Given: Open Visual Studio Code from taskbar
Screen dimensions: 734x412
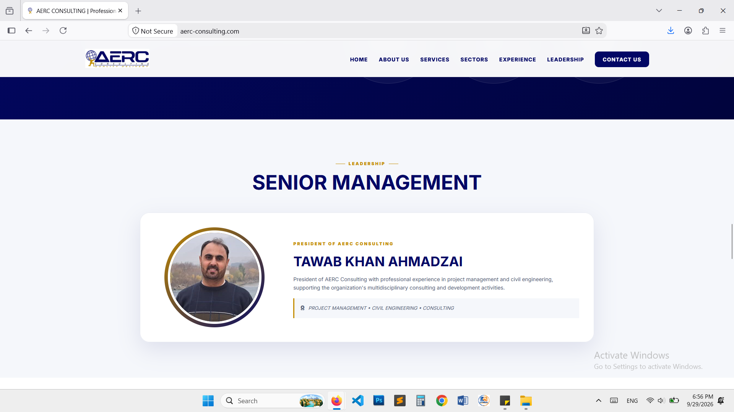Looking at the screenshot, I should click(x=357, y=401).
